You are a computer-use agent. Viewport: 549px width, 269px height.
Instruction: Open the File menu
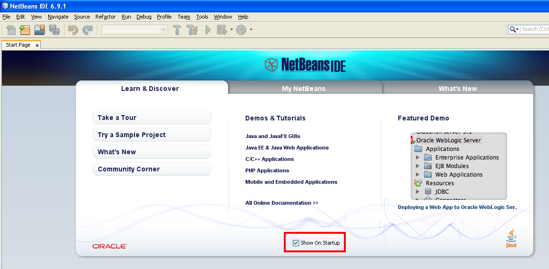coord(6,17)
